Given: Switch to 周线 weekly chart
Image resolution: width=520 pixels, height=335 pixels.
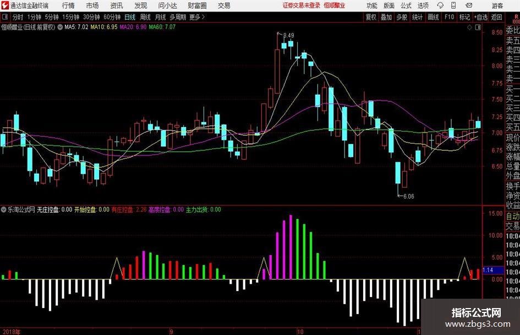Looking at the screenshot, I should pyautogui.click(x=145, y=17).
